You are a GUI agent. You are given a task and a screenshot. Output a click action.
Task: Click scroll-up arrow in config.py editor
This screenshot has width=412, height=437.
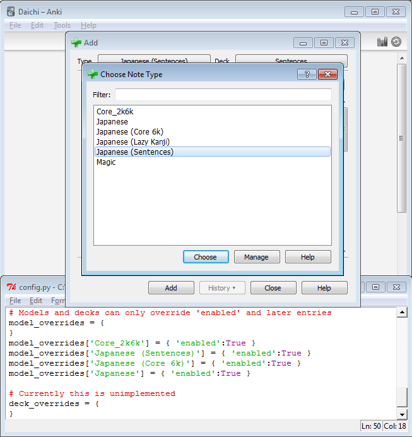point(402,313)
